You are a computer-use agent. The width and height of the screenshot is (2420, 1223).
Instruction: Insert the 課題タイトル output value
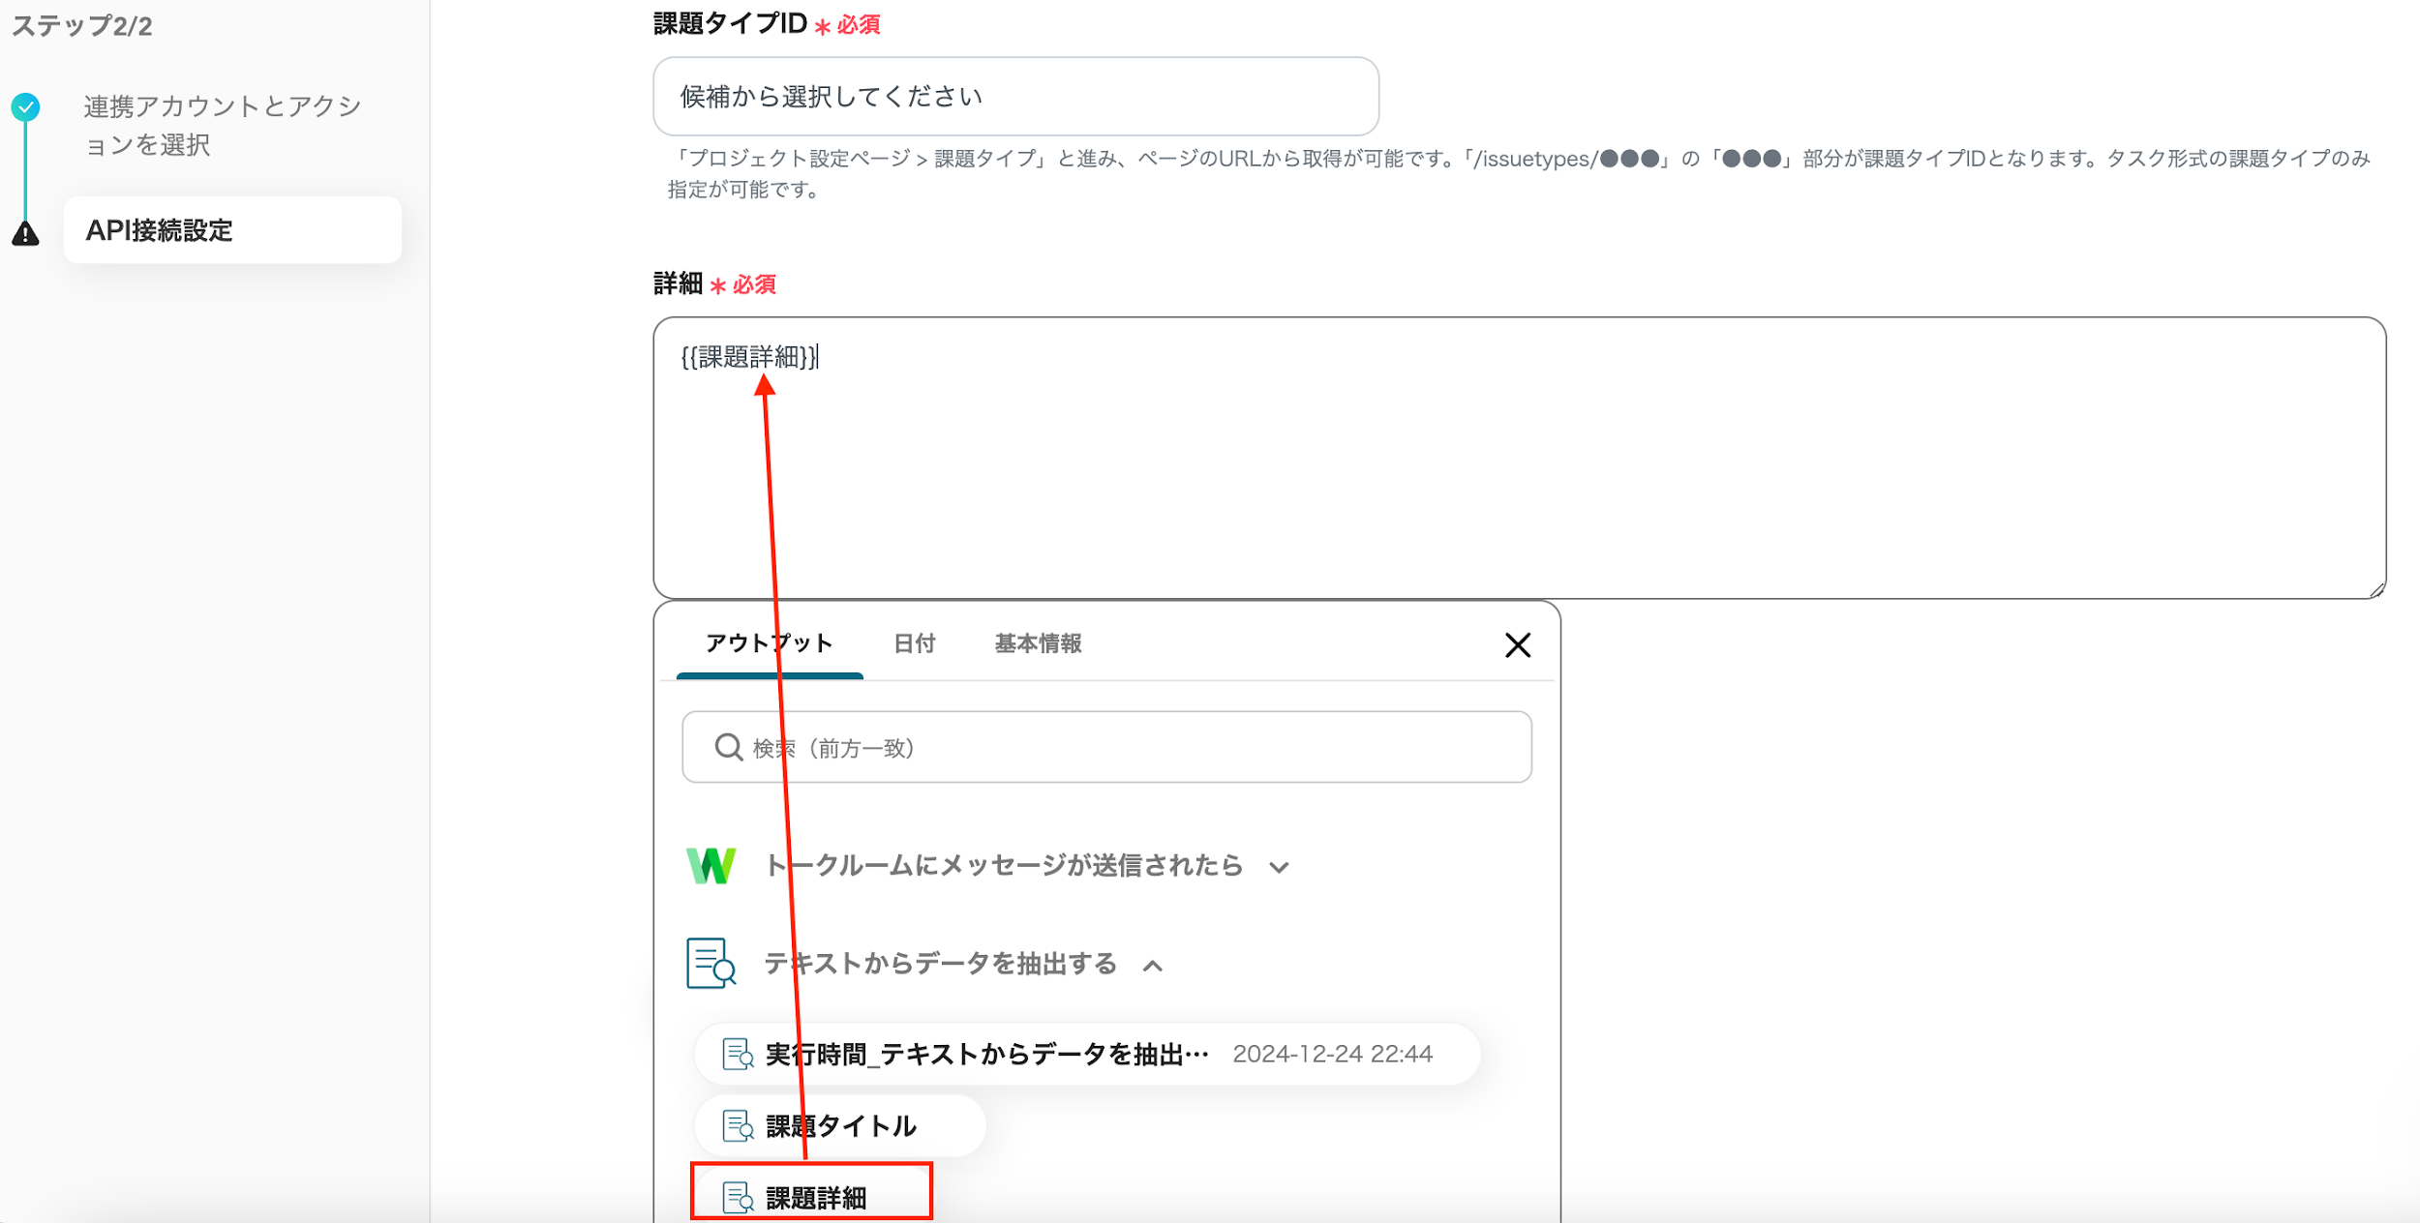(x=840, y=1125)
